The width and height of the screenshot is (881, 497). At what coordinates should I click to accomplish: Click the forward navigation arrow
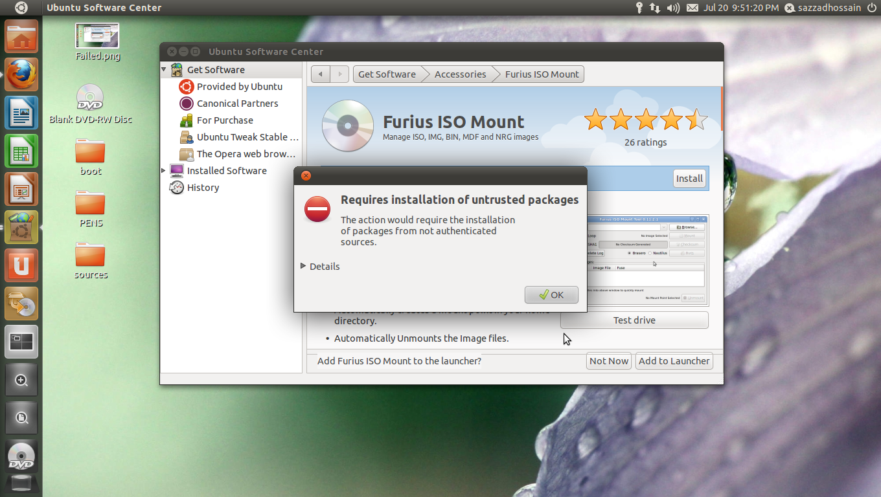340,74
